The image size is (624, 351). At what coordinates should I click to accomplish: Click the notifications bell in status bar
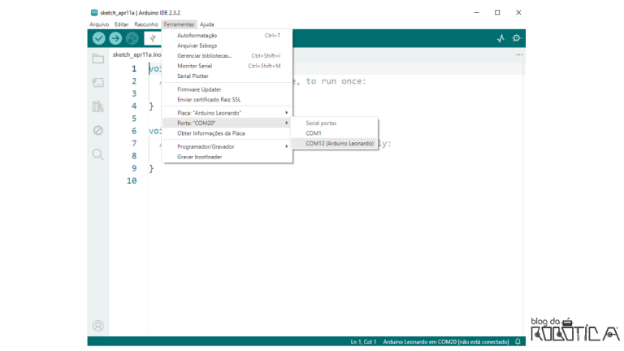(518, 342)
